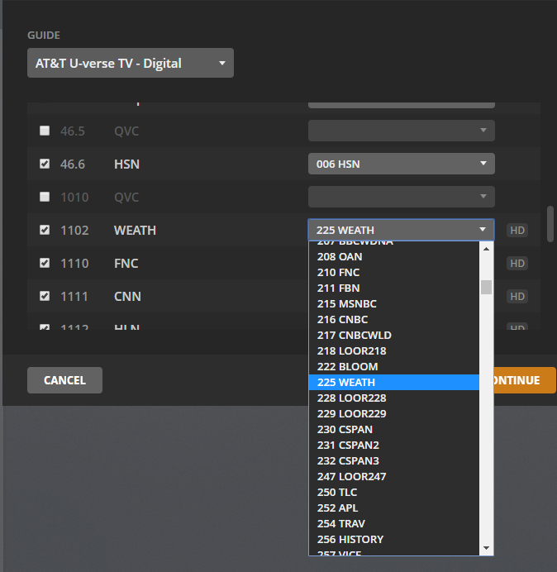Select 211 FBN from the list
Image resolution: width=557 pixels, height=572 pixels.
coord(394,288)
